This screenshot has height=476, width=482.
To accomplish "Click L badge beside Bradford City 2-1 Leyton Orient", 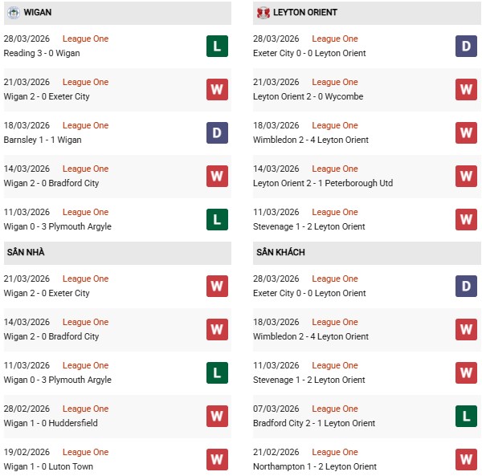I will click(466, 417).
